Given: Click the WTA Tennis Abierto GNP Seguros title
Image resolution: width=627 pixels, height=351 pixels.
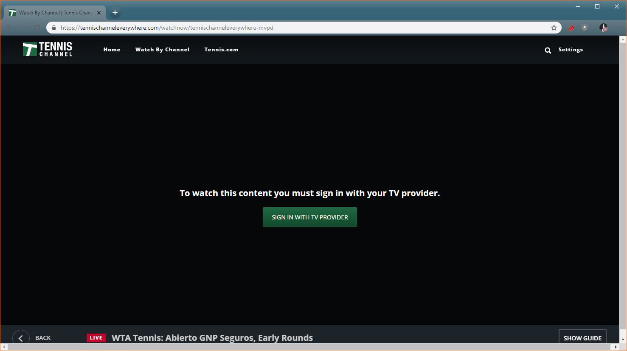Looking at the screenshot, I should pyautogui.click(x=212, y=338).
